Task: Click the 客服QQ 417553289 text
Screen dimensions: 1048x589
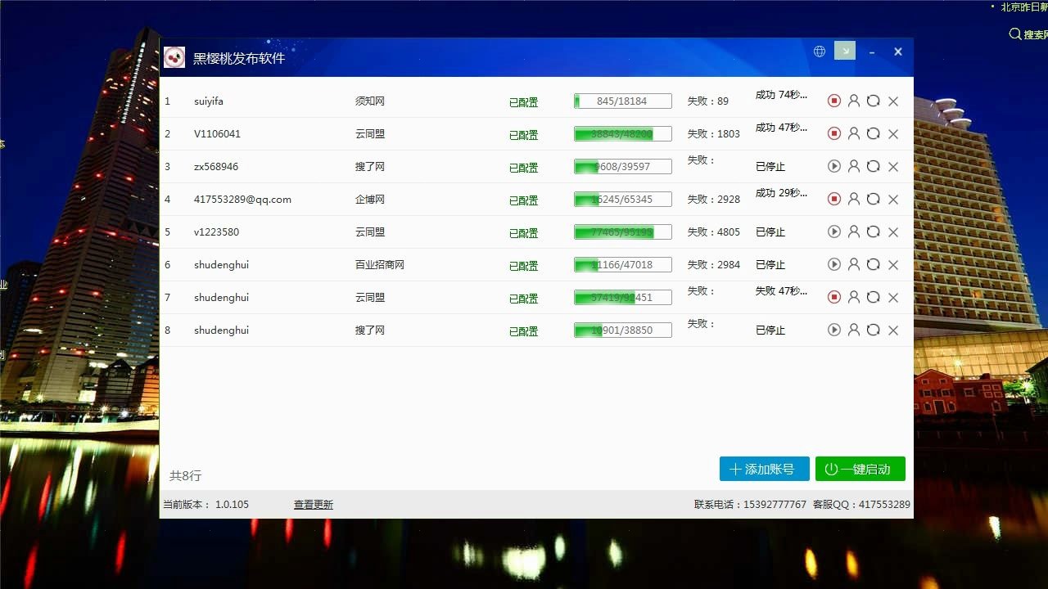Action: (x=861, y=505)
